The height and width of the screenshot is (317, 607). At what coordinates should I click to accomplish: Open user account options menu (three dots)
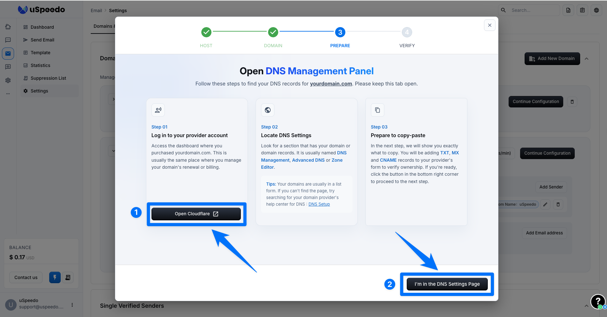click(x=72, y=305)
